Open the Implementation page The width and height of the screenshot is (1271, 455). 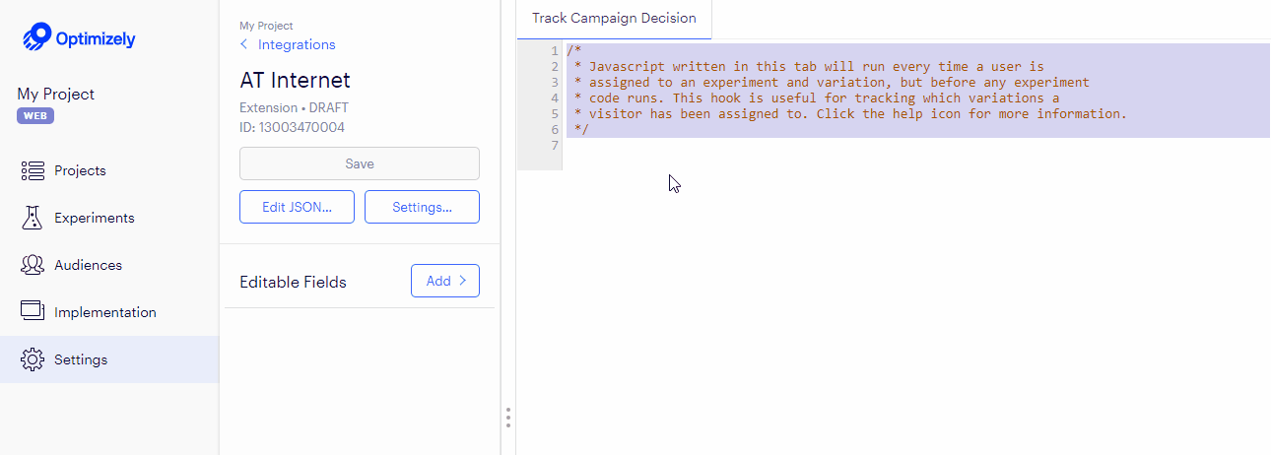[104, 312]
